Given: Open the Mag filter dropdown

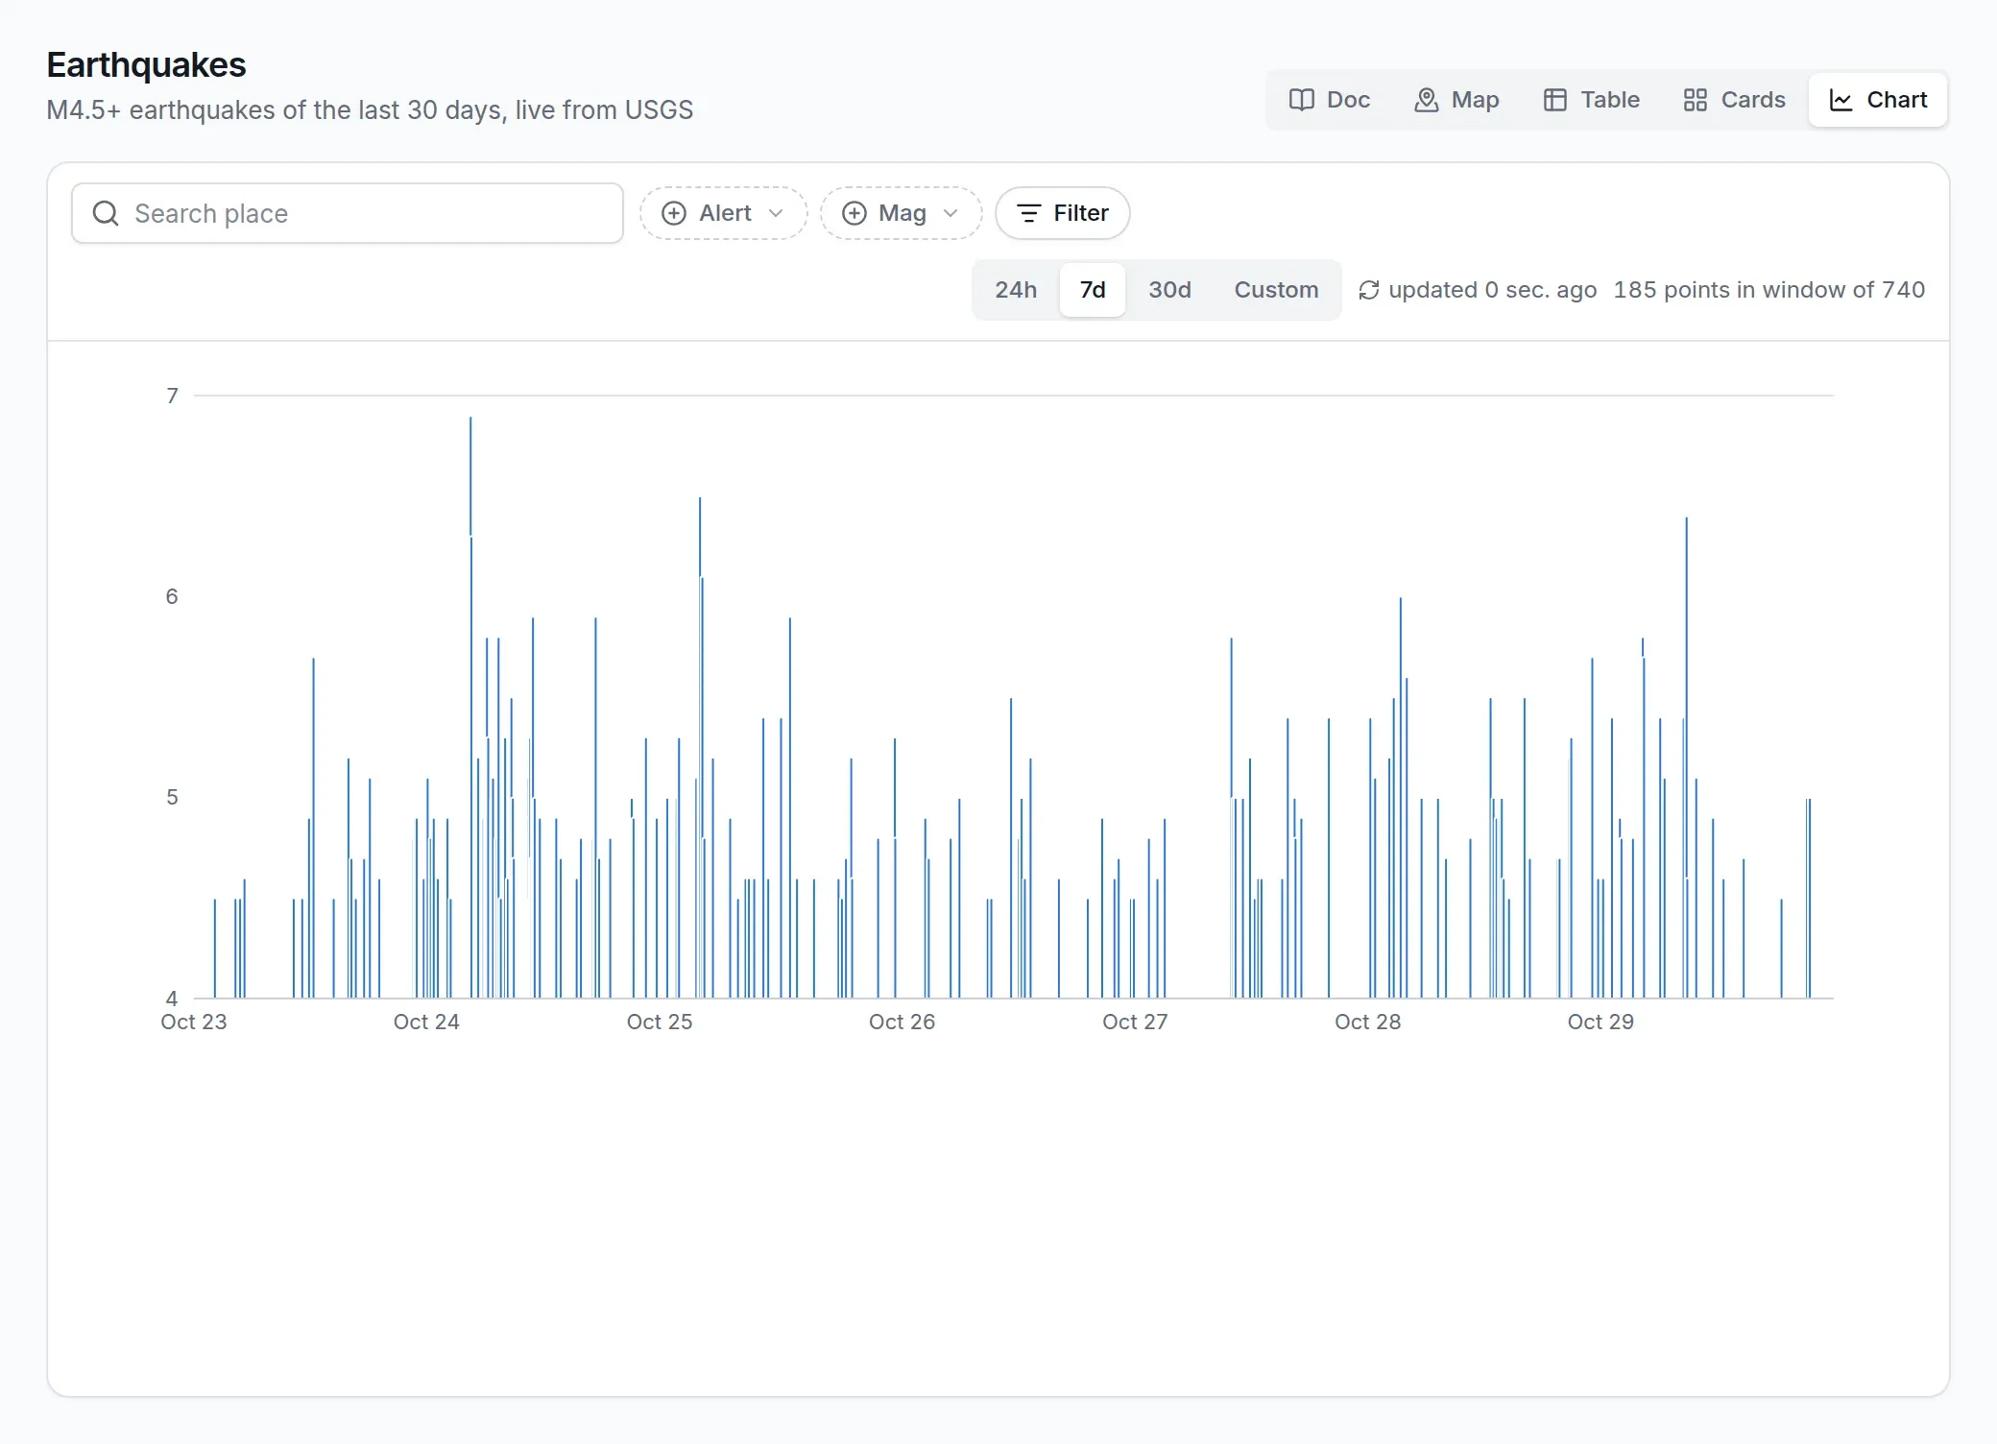Looking at the screenshot, I should pos(901,213).
